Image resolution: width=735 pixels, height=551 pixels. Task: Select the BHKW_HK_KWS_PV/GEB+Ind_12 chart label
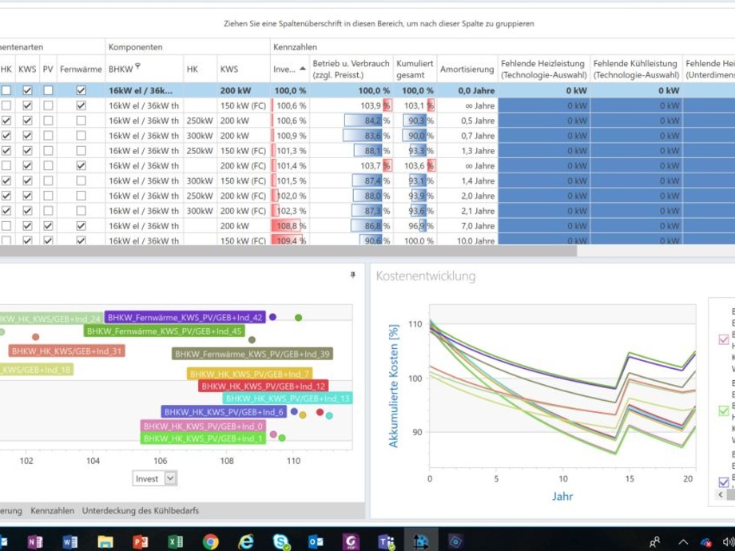264,386
